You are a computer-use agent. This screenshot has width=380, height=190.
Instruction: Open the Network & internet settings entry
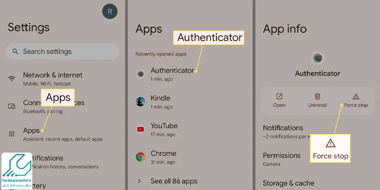coord(63,79)
